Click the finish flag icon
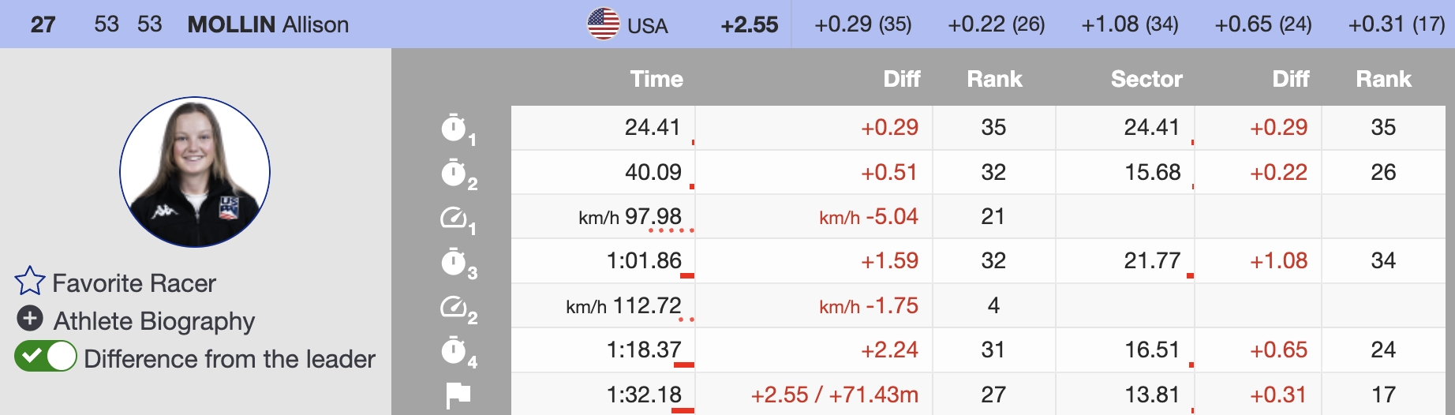The height and width of the screenshot is (415, 1455). [x=458, y=394]
